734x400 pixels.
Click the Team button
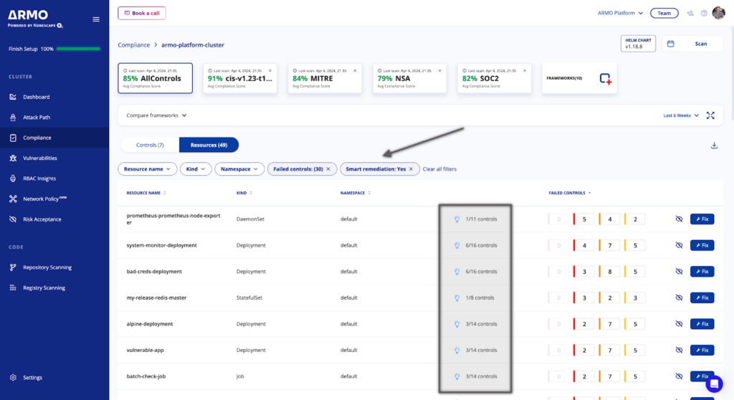[664, 13]
